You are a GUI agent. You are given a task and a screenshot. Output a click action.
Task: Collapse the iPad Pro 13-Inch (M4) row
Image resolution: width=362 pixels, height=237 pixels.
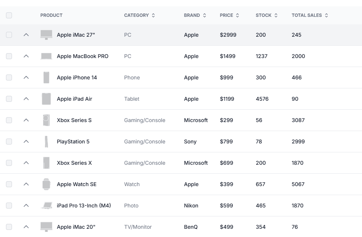click(26, 206)
